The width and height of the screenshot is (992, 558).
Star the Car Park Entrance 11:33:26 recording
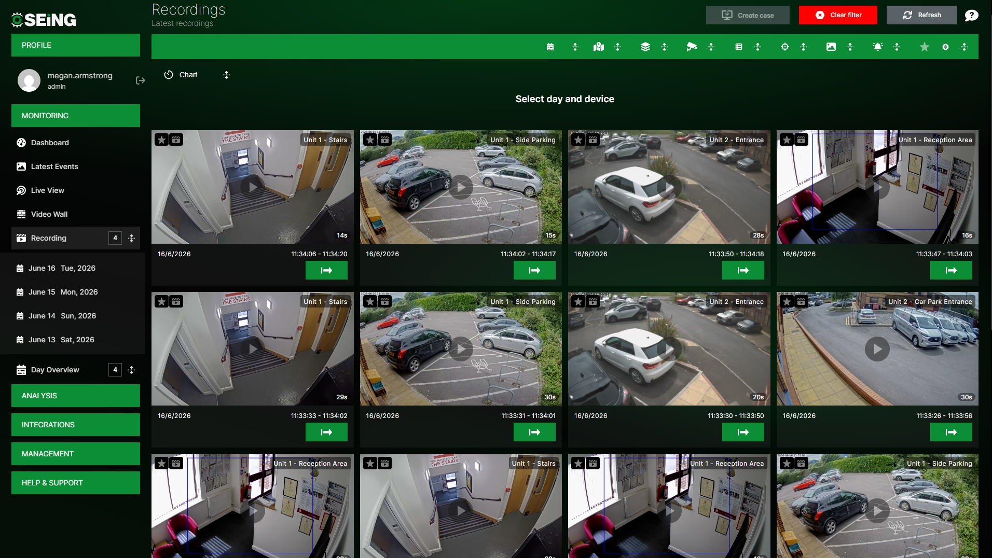coord(787,301)
